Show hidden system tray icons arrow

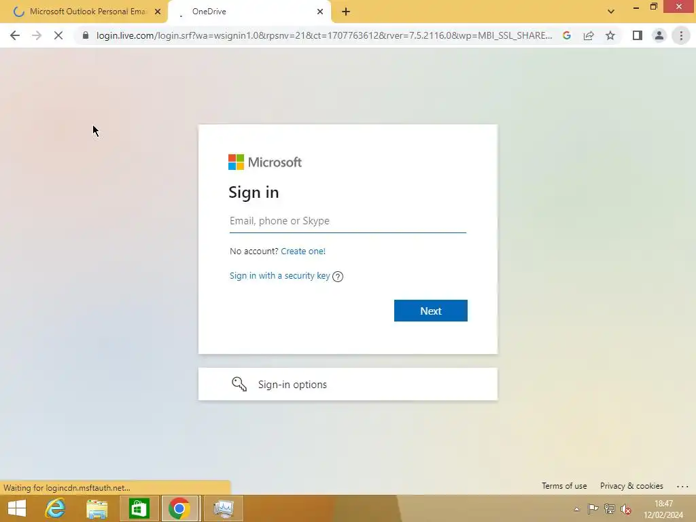[x=576, y=509]
